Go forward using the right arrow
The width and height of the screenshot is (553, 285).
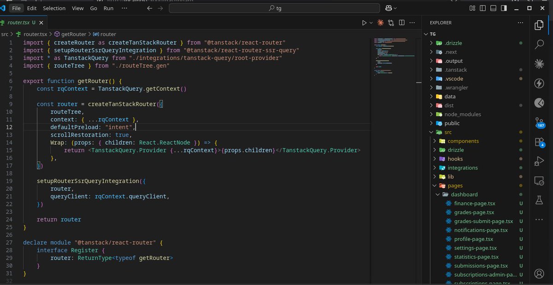point(160,8)
